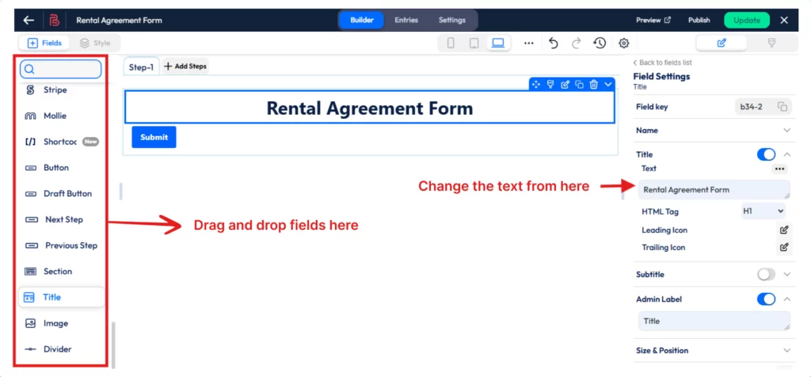
Task: Click the search magnifier in fields list
Action: click(29, 69)
